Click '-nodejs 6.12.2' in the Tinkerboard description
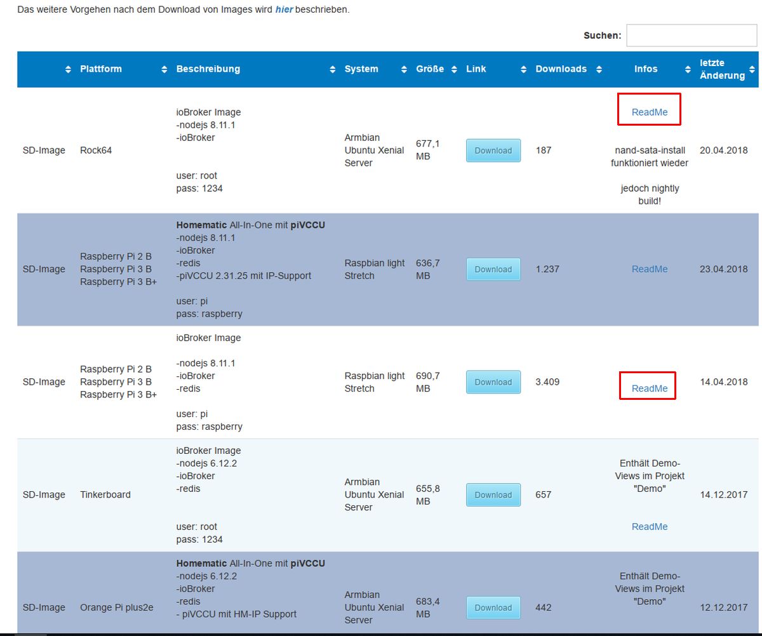Screen dimensions: 762x636 click(x=206, y=463)
